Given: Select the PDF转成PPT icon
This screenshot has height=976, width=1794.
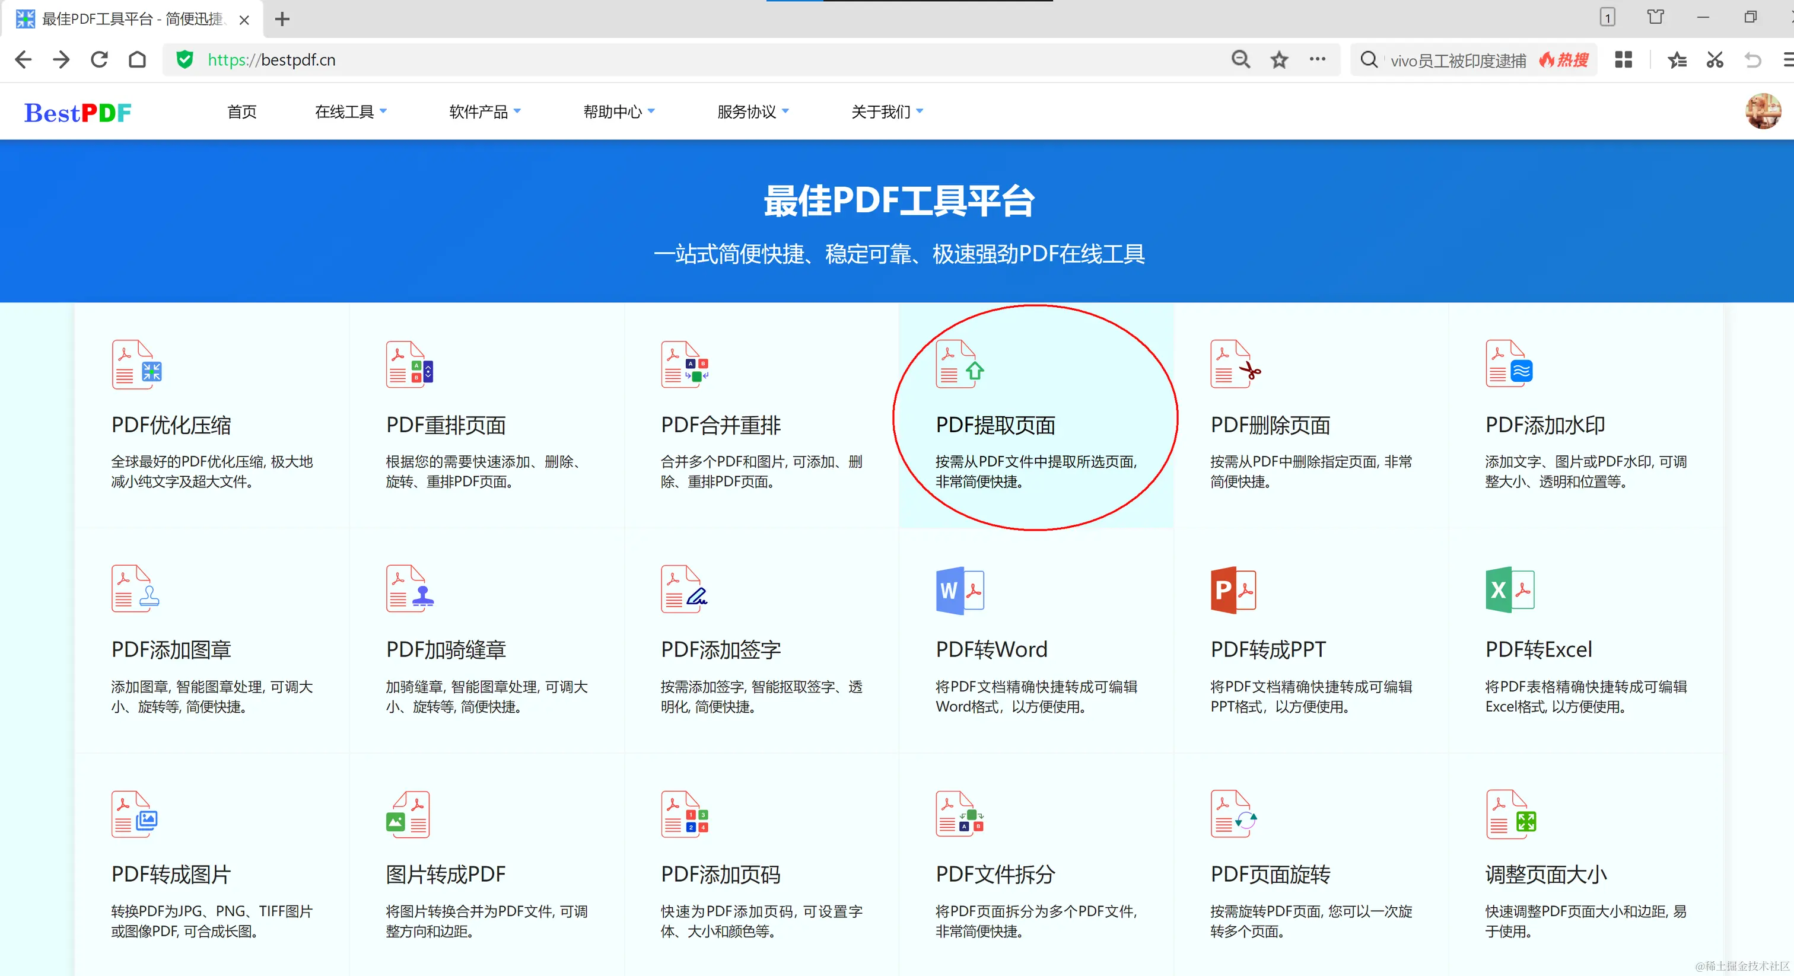Looking at the screenshot, I should click(1233, 591).
